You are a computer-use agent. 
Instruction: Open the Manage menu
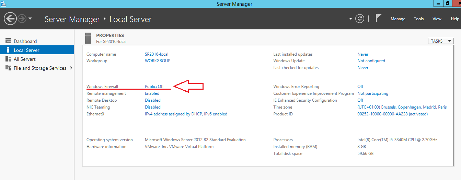click(x=398, y=19)
